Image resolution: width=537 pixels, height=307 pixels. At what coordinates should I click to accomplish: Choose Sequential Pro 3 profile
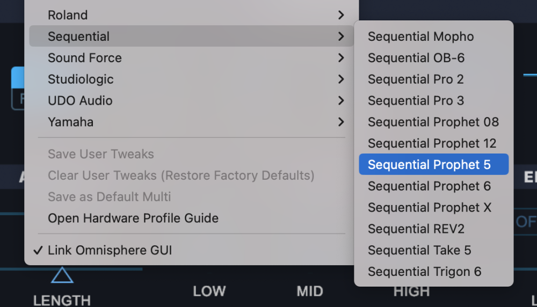(x=415, y=101)
